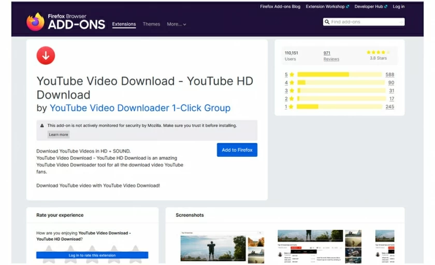The height and width of the screenshot is (265, 435).
Task: Click the red download extension icon
Action: [46, 55]
